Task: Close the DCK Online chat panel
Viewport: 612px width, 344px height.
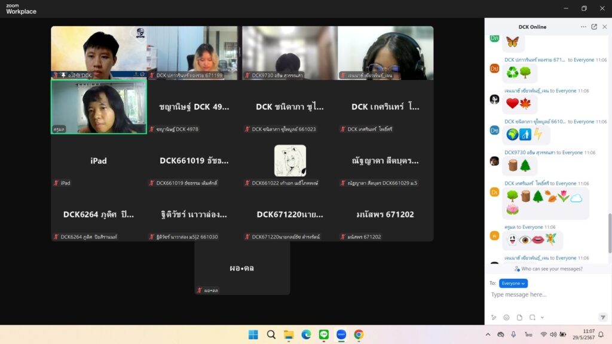Action: [604, 27]
